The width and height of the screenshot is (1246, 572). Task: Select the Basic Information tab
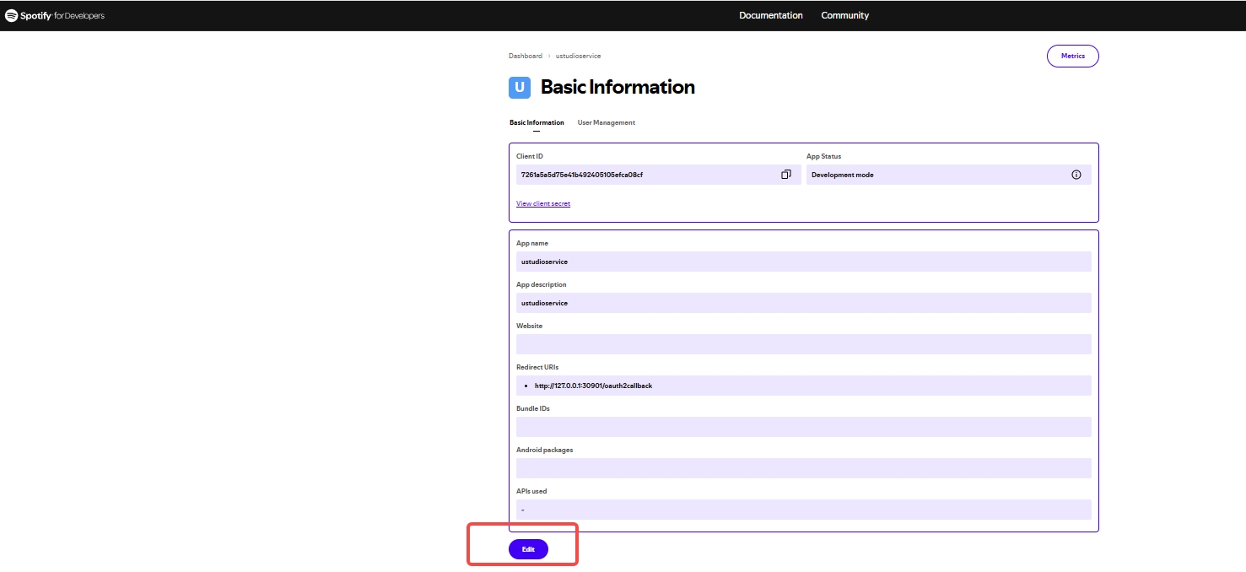(x=537, y=123)
